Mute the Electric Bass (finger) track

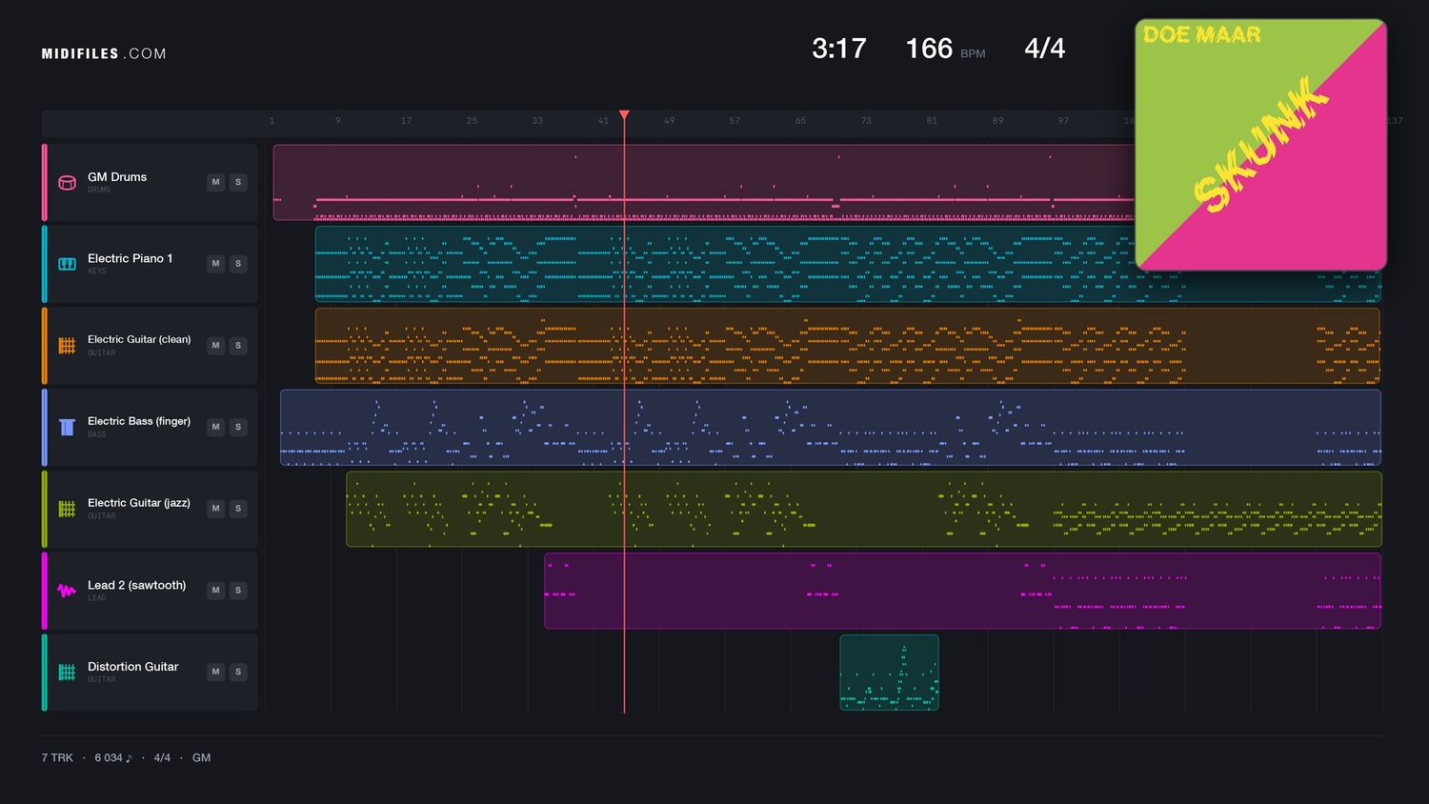coord(215,427)
